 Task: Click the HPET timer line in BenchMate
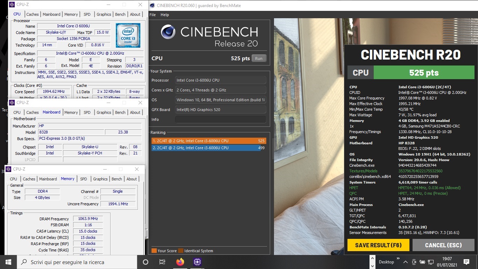click(405, 188)
